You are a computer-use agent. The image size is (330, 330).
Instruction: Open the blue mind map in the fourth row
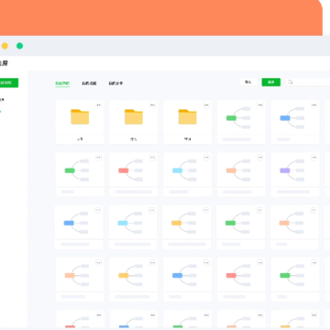tap(187, 280)
